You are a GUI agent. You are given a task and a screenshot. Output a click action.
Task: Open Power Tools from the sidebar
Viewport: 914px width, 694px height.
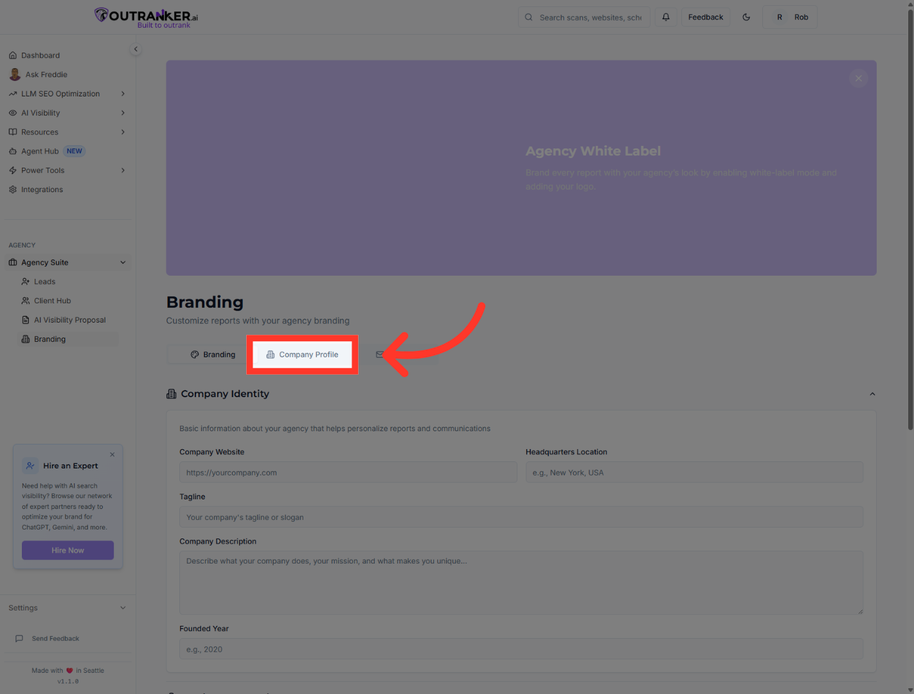(42, 170)
